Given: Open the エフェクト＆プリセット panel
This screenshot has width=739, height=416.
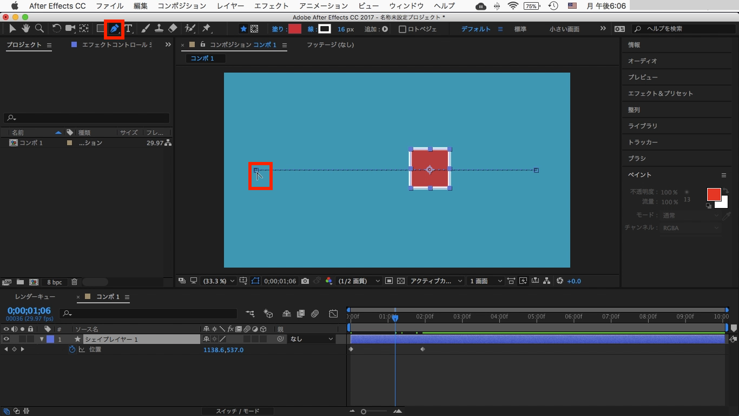Looking at the screenshot, I should 660,94.
